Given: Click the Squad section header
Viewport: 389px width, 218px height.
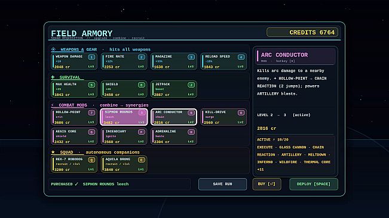Looking at the screenshot, I should pyautogui.click(x=66, y=152).
